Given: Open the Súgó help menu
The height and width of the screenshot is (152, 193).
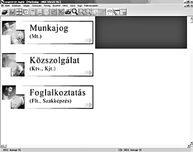Looking at the screenshot, I should coord(79,6).
